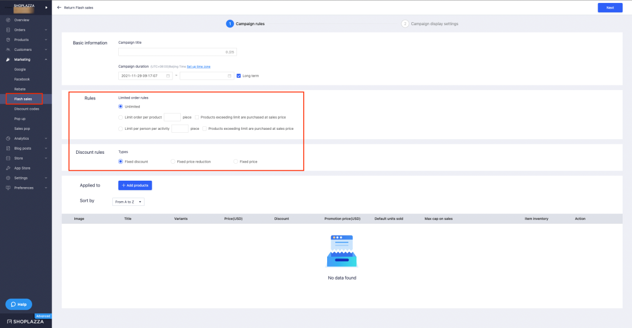Click the back arrow beside Return Flash sales

tap(59, 8)
